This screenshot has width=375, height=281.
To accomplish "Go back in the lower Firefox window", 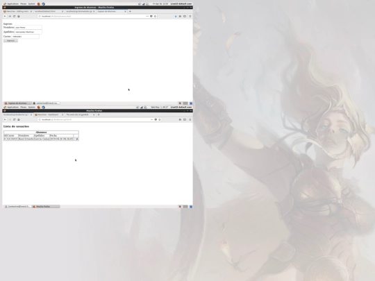I will coord(5,119).
